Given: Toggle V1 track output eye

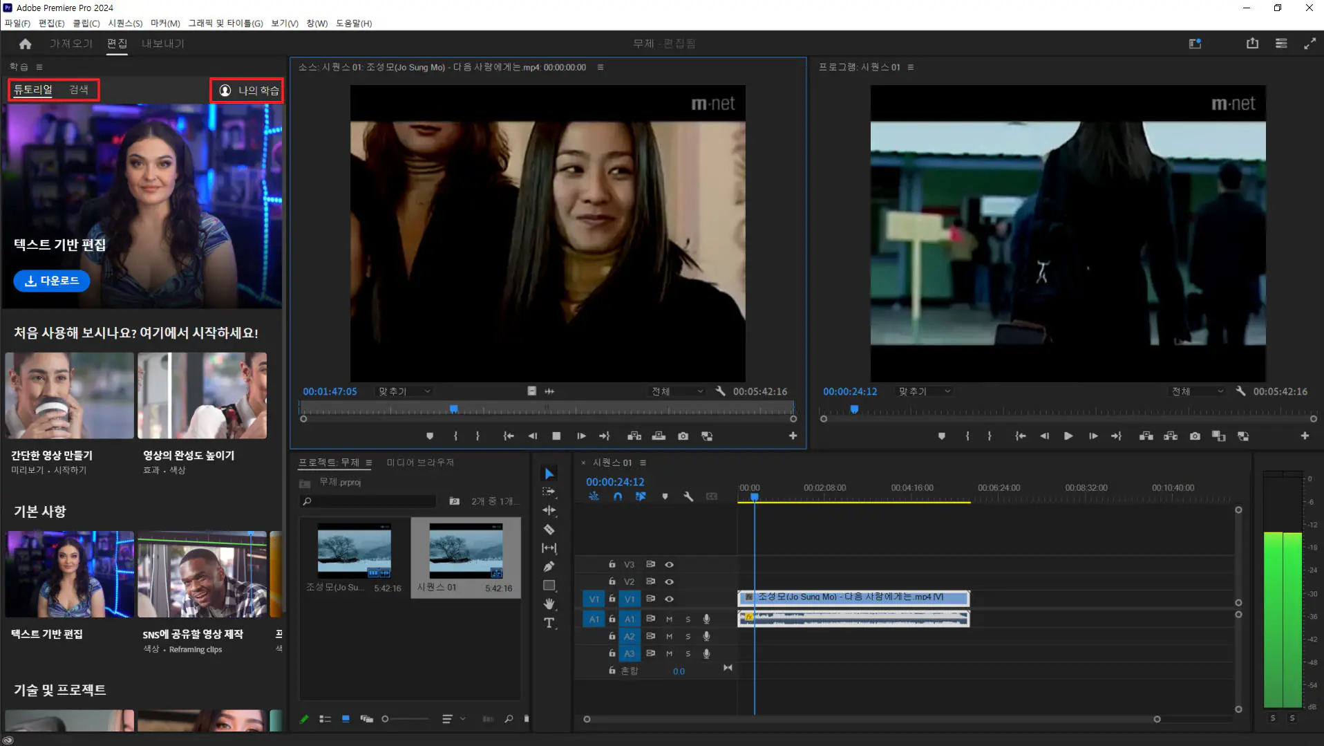Looking at the screenshot, I should pos(669,599).
